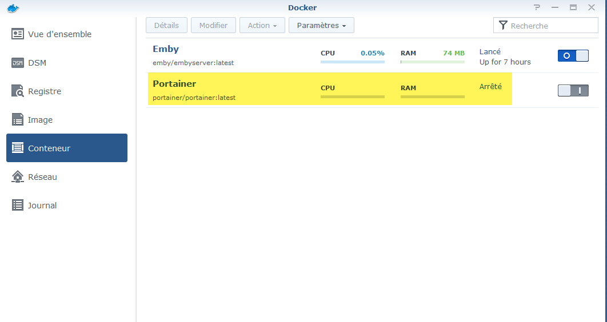Click the Vue d'ensemble sidebar icon
This screenshot has width=607, height=322.
pos(18,34)
